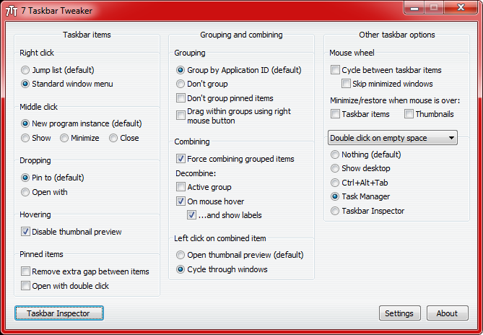Enable Cycle between taskbar items checkbox
This screenshot has height=335, width=483.
(x=336, y=70)
